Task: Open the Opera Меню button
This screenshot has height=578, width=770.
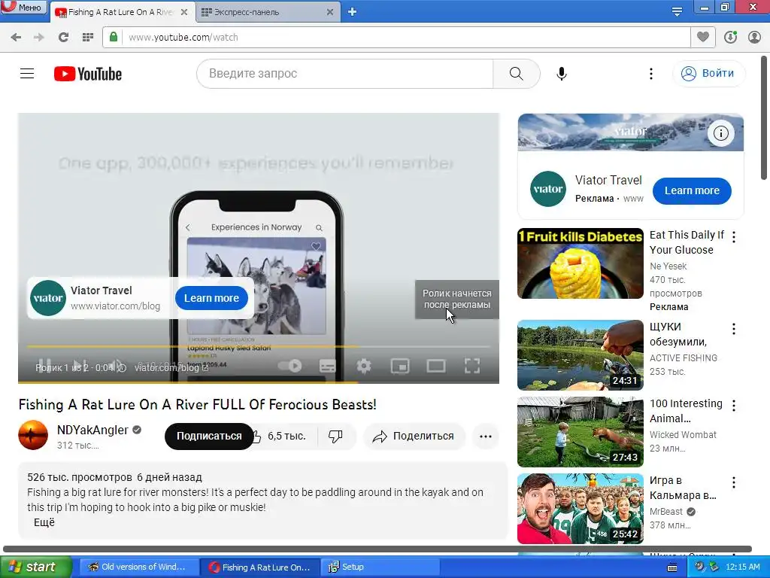Action: [23, 7]
